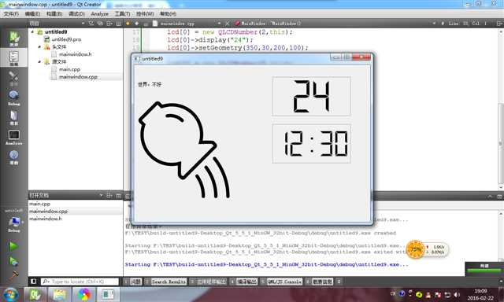Click the split icon in 项目 panel header

109,23
